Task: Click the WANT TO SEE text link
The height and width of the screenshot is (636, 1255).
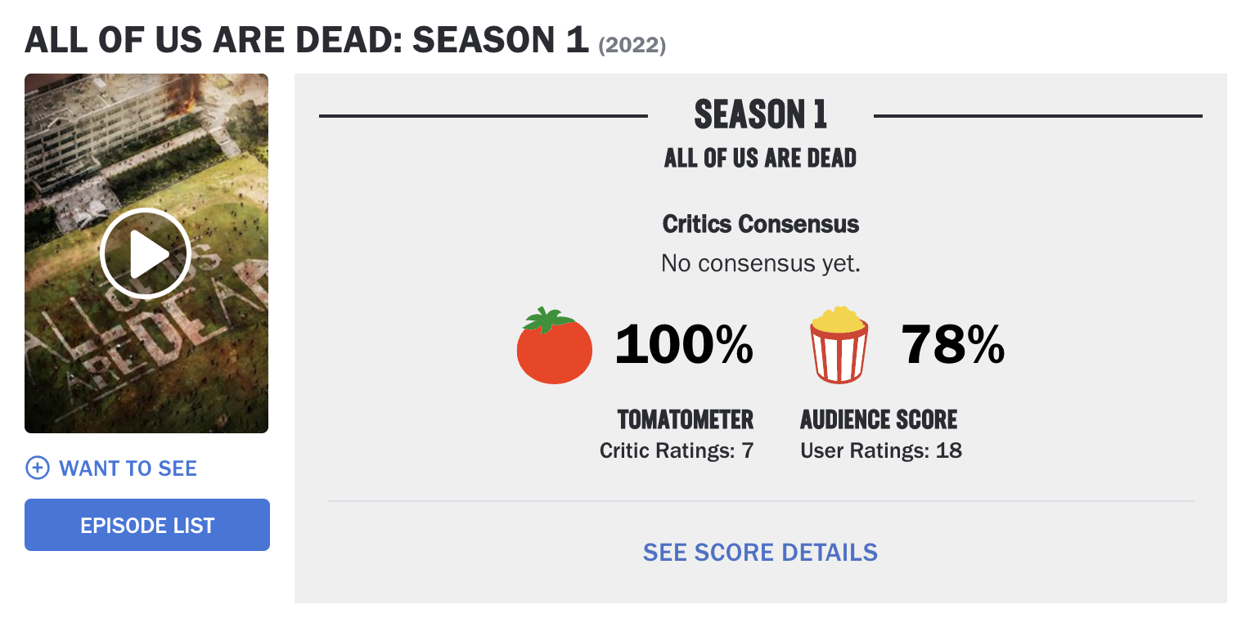Action: coord(128,468)
